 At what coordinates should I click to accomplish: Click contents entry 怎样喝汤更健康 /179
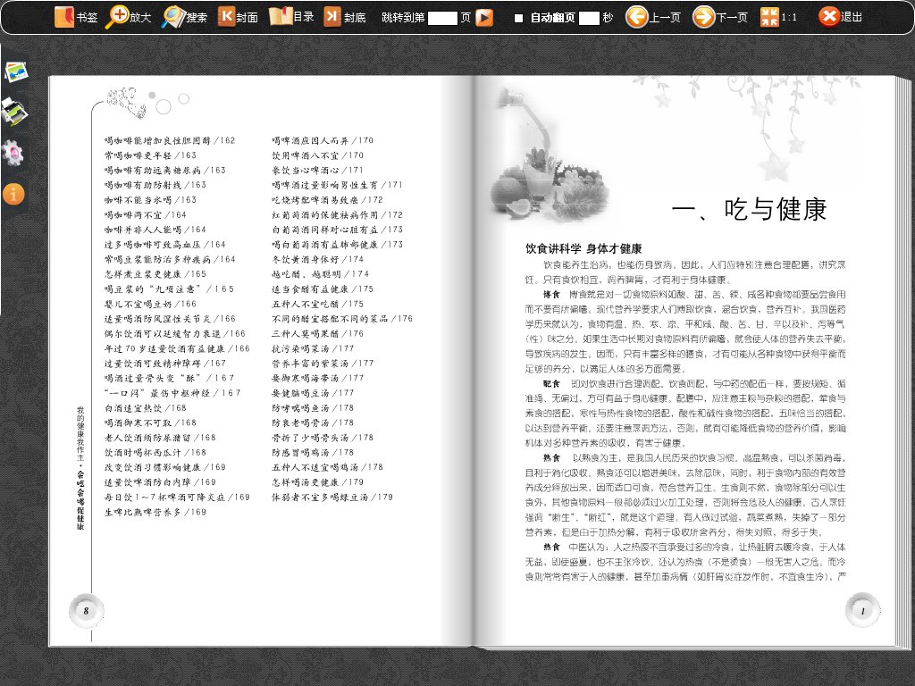pos(317,481)
